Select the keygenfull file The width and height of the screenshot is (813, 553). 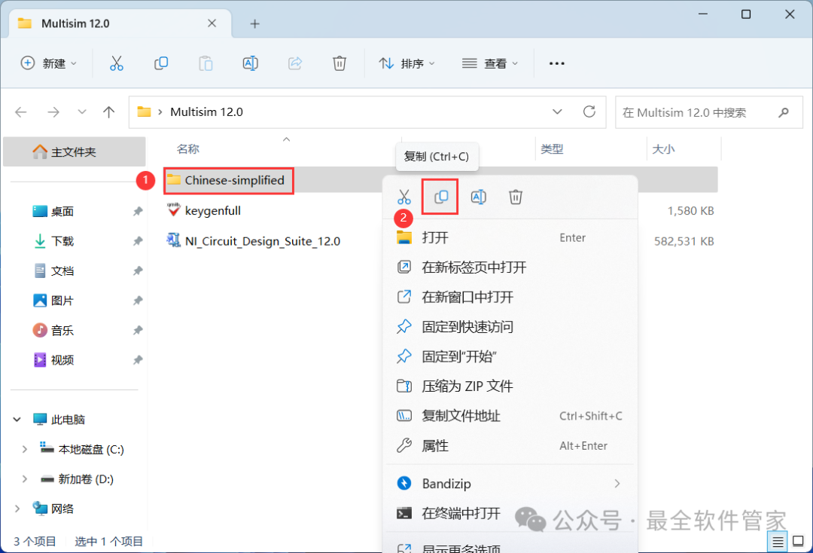[213, 211]
